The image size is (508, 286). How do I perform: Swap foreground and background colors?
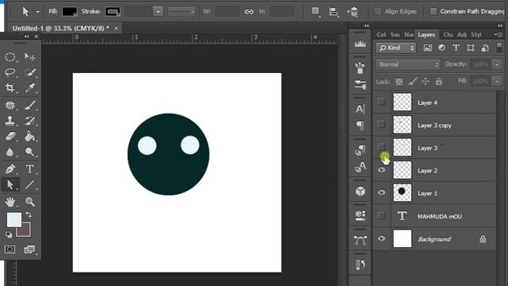29,214
